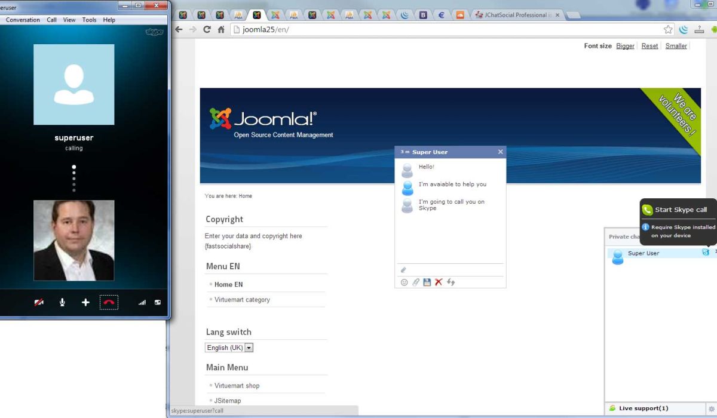
Task: Open the Virtuemart category link
Action: click(242, 300)
